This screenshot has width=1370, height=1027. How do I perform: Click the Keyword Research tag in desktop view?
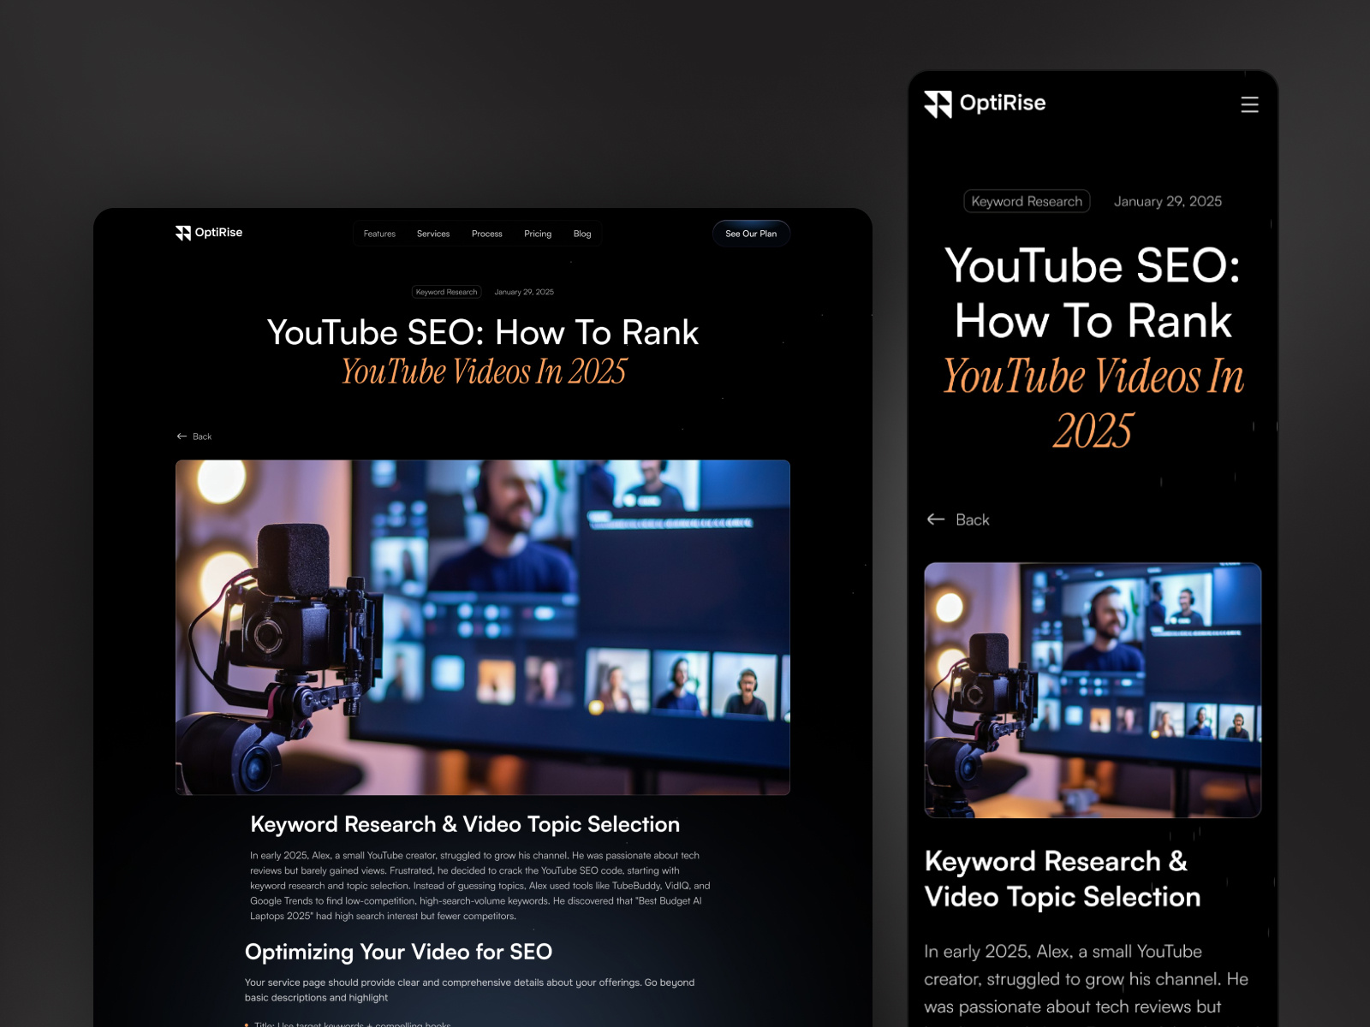(447, 292)
